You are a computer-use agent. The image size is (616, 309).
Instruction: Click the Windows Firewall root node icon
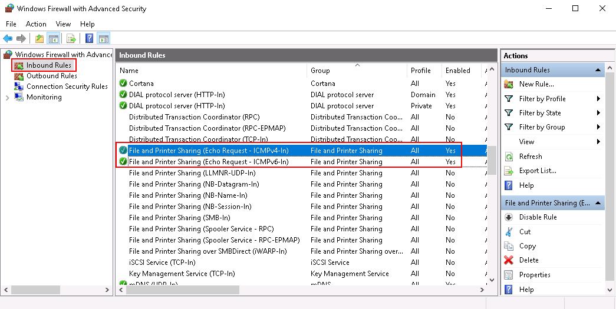click(8, 55)
